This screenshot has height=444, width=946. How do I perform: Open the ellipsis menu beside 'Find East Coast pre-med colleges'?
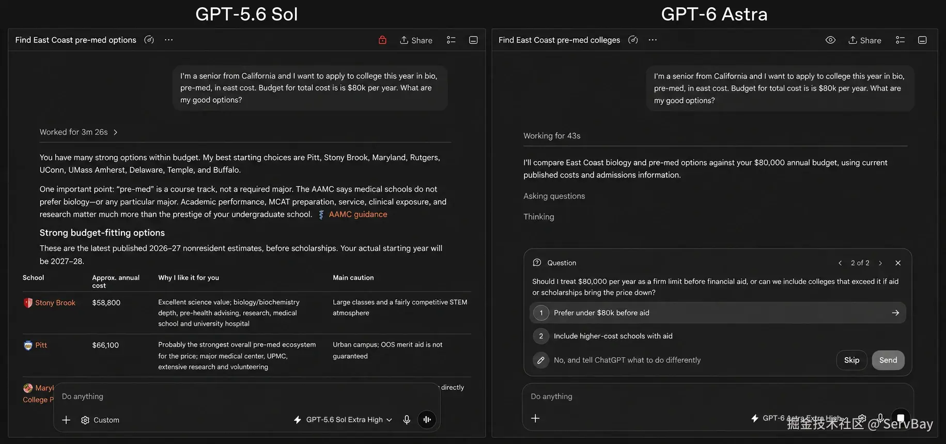pyautogui.click(x=653, y=40)
